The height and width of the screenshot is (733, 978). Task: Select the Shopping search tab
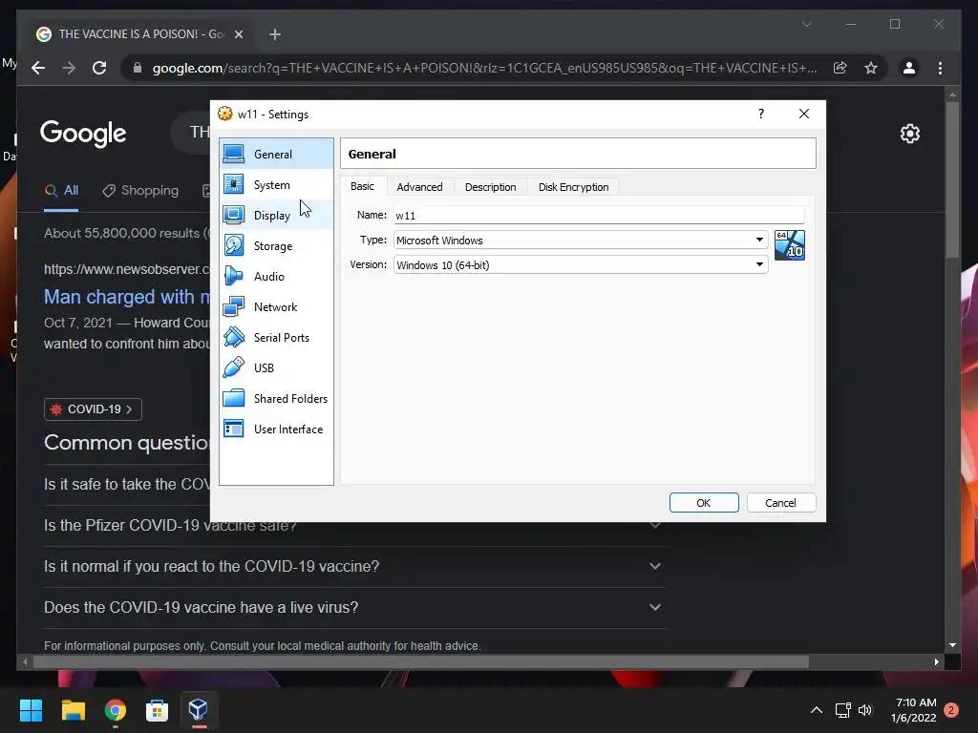tap(140, 191)
